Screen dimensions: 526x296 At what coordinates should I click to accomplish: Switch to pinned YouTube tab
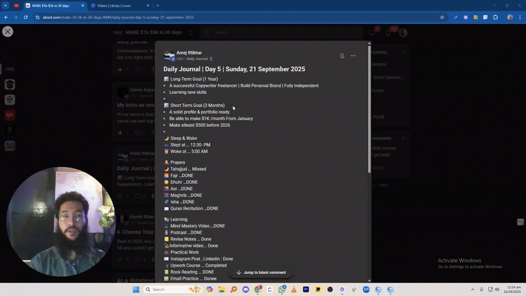(x=16, y=5)
